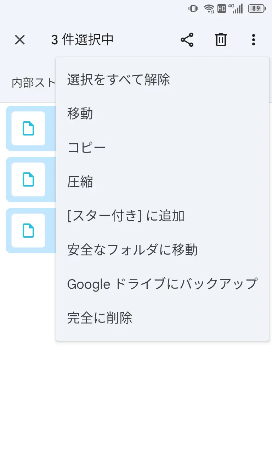
Task: Tap the share icon in the toolbar
Action: [187, 40]
